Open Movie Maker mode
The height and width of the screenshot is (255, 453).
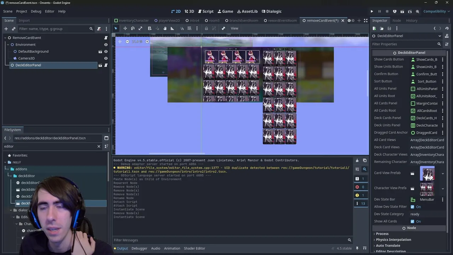coord(417,11)
